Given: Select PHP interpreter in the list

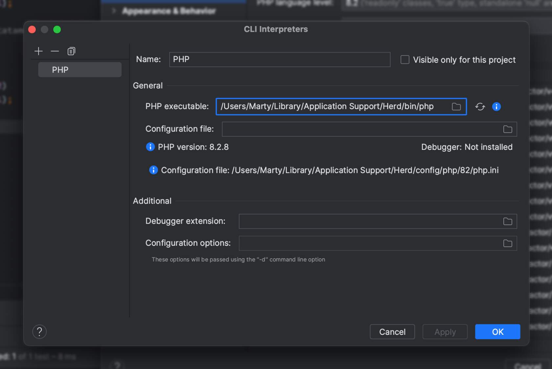Looking at the screenshot, I should (80, 70).
